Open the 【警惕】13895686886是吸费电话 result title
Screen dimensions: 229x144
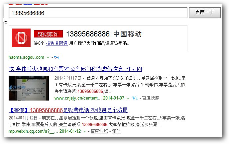pyautogui.click(x=68, y=110)
